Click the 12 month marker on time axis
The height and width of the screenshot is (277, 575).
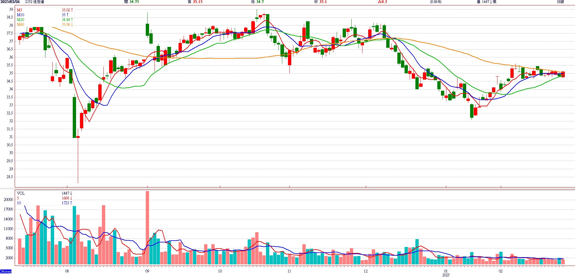[x=365, y=271]
